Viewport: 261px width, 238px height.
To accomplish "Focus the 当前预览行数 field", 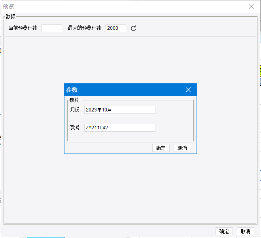I will click(x=52, y=28).
